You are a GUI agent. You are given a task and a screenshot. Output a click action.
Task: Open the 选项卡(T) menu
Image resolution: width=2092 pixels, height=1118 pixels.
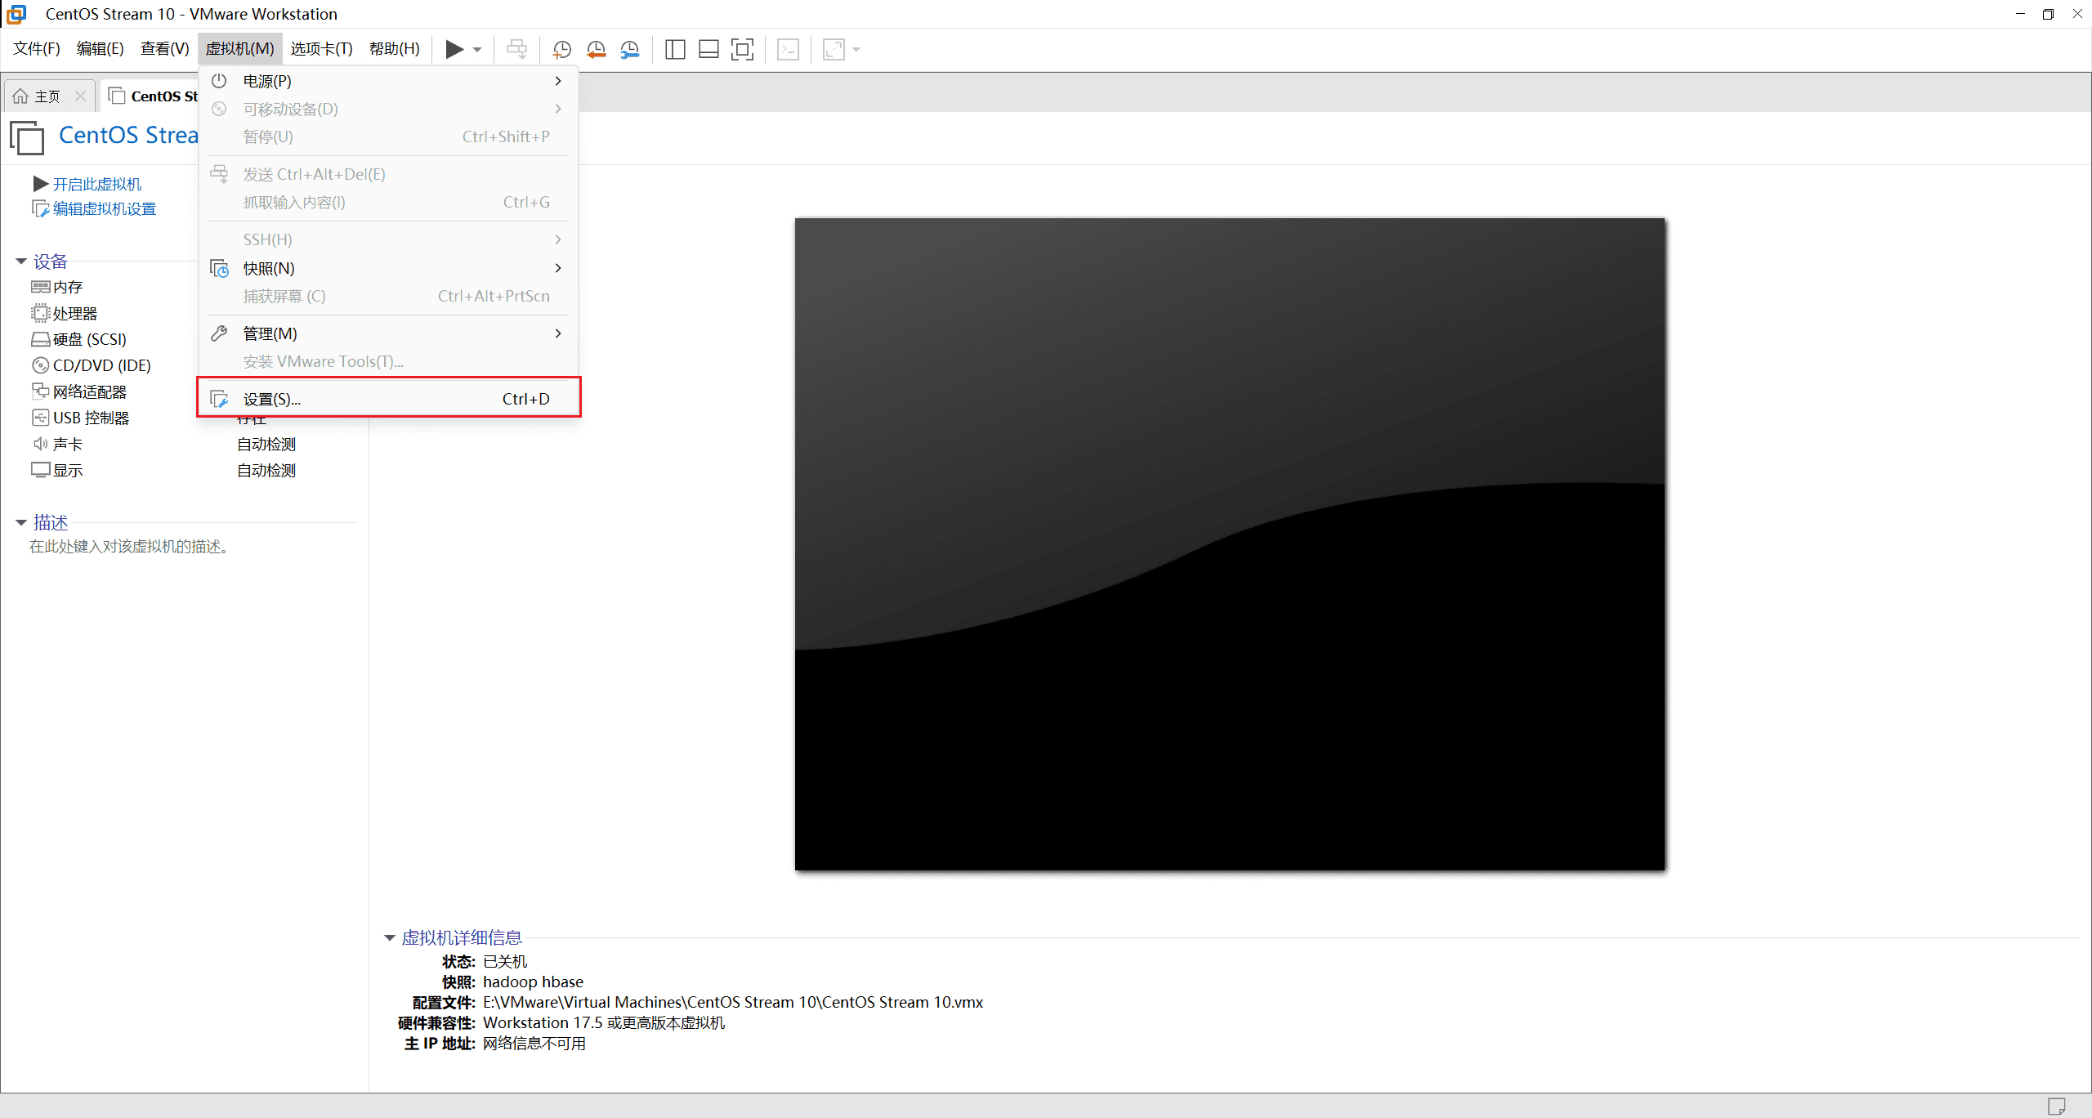(321, 49)
